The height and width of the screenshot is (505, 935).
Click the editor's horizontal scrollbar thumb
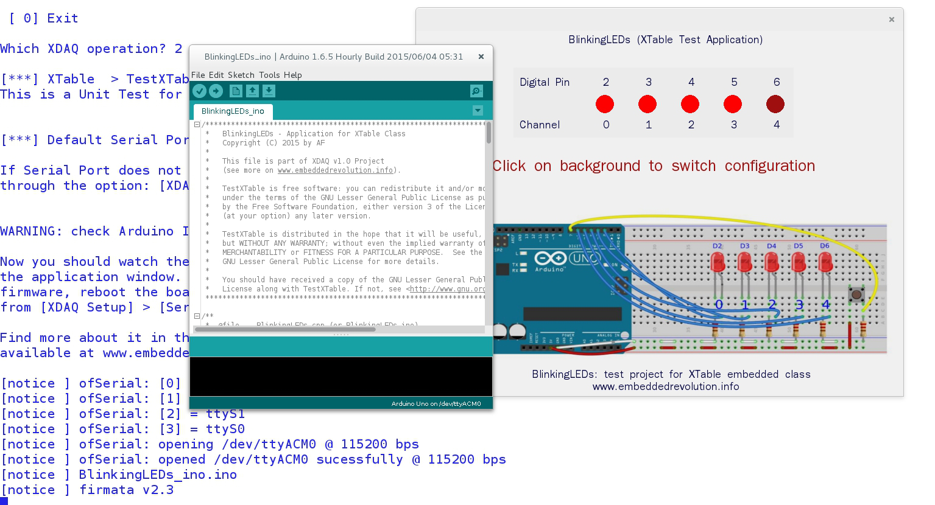285,329
